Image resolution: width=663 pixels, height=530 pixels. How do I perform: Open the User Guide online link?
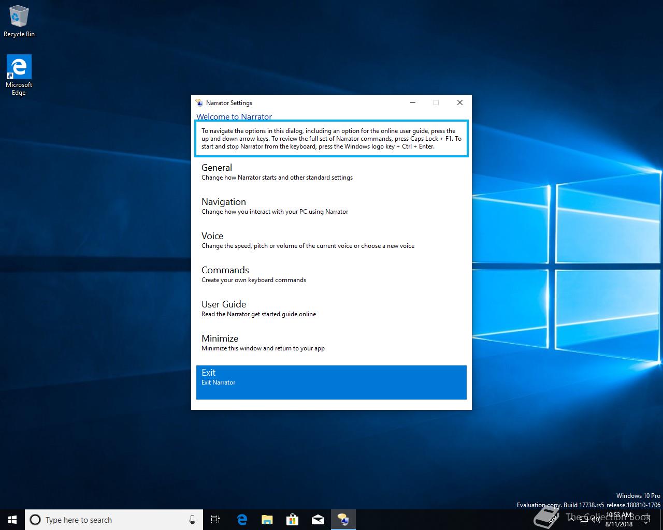[331, 308]
